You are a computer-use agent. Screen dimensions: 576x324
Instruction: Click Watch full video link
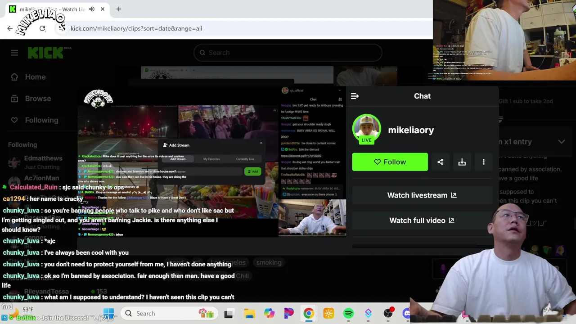422,220
